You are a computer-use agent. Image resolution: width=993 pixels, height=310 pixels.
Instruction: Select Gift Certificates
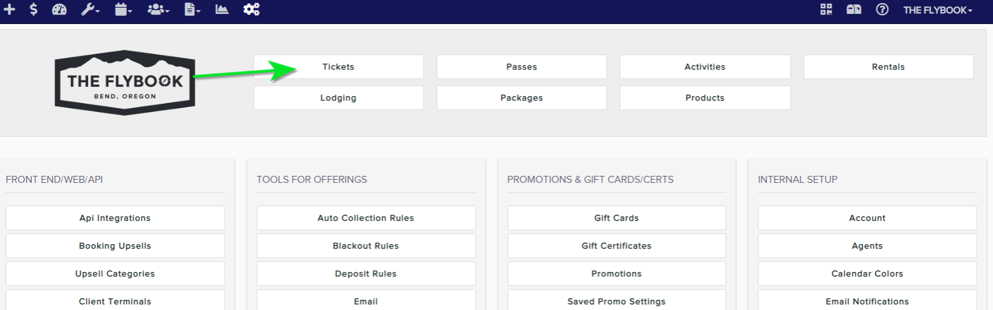point(616,245)
